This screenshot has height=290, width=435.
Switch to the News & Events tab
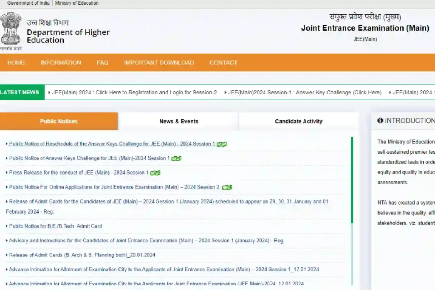tap(179, 121)
